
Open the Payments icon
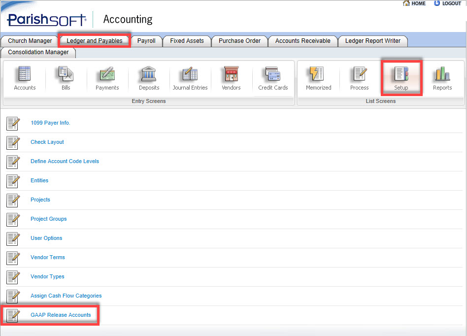tap(107, 74)
